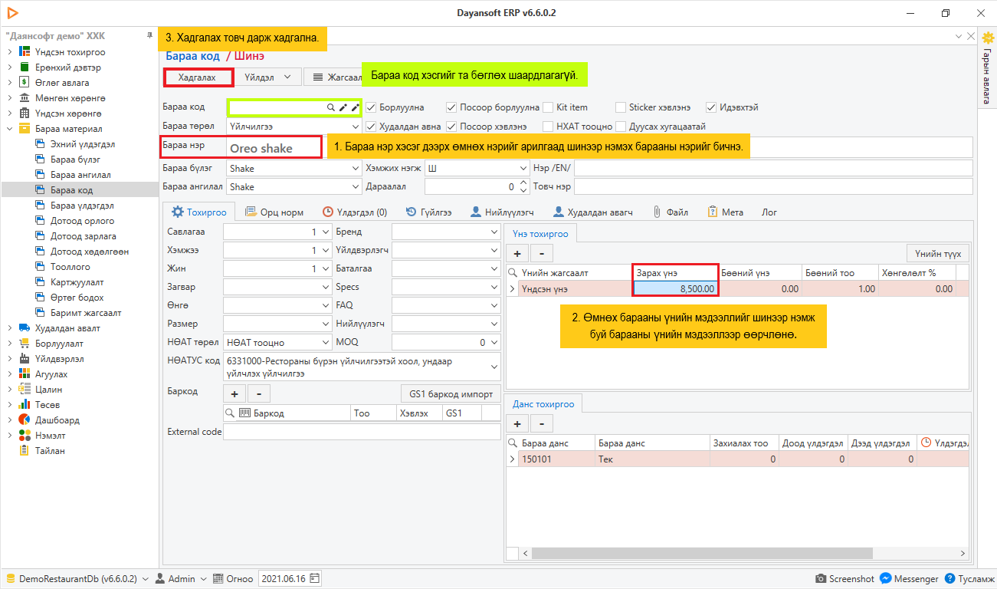Enable Дуусах хугацаатай checkbox
997x589 pixels.
pyautogui.click(x=621, y=126)
